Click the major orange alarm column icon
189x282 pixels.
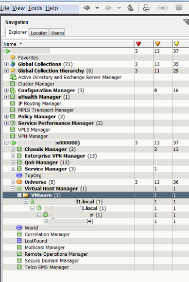pyautogui.click(x=158, y=44)
